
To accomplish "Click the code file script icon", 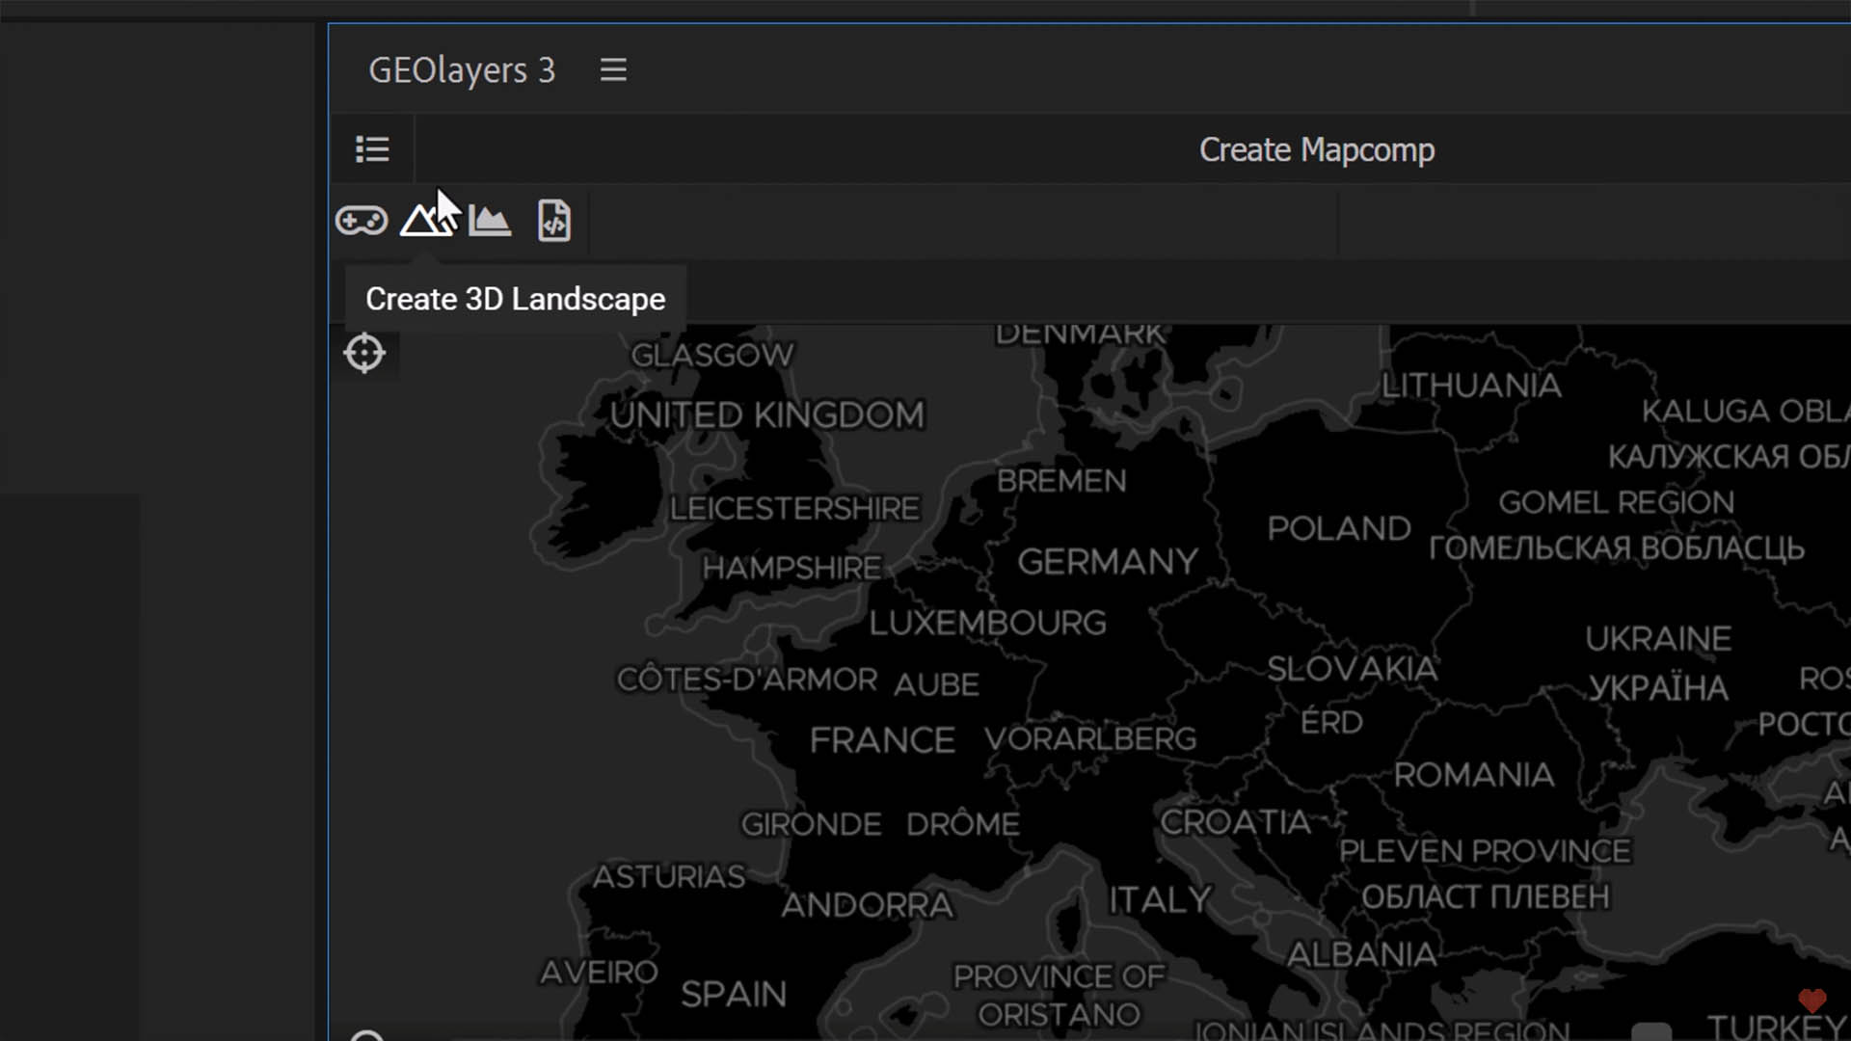I will click(554, 221).
